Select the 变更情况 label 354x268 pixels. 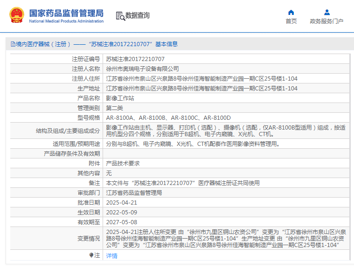click(89, 239)
